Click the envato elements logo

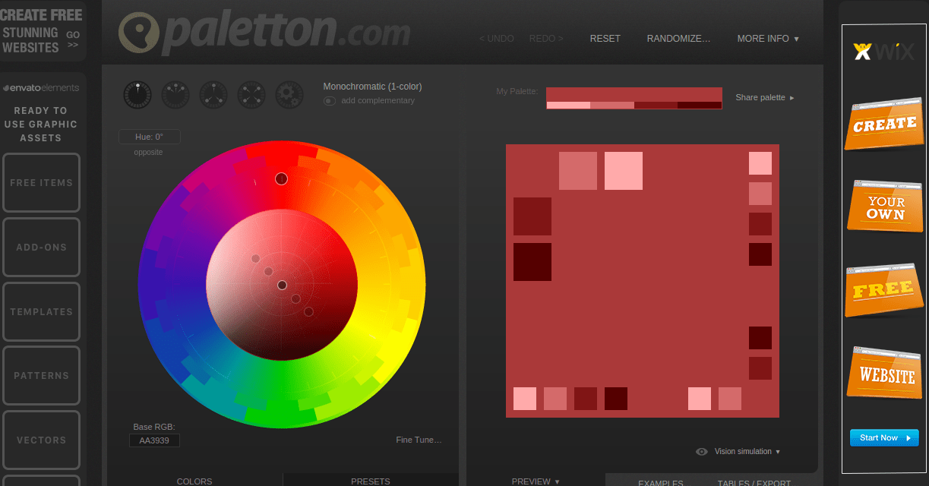click(41, 87)
